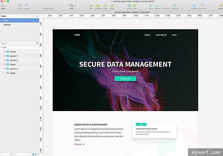Select LOREM IPSUM IS SIMPLY DUMMY heading
The width and height of the screenshot is (223, 156).
[91, 124]
